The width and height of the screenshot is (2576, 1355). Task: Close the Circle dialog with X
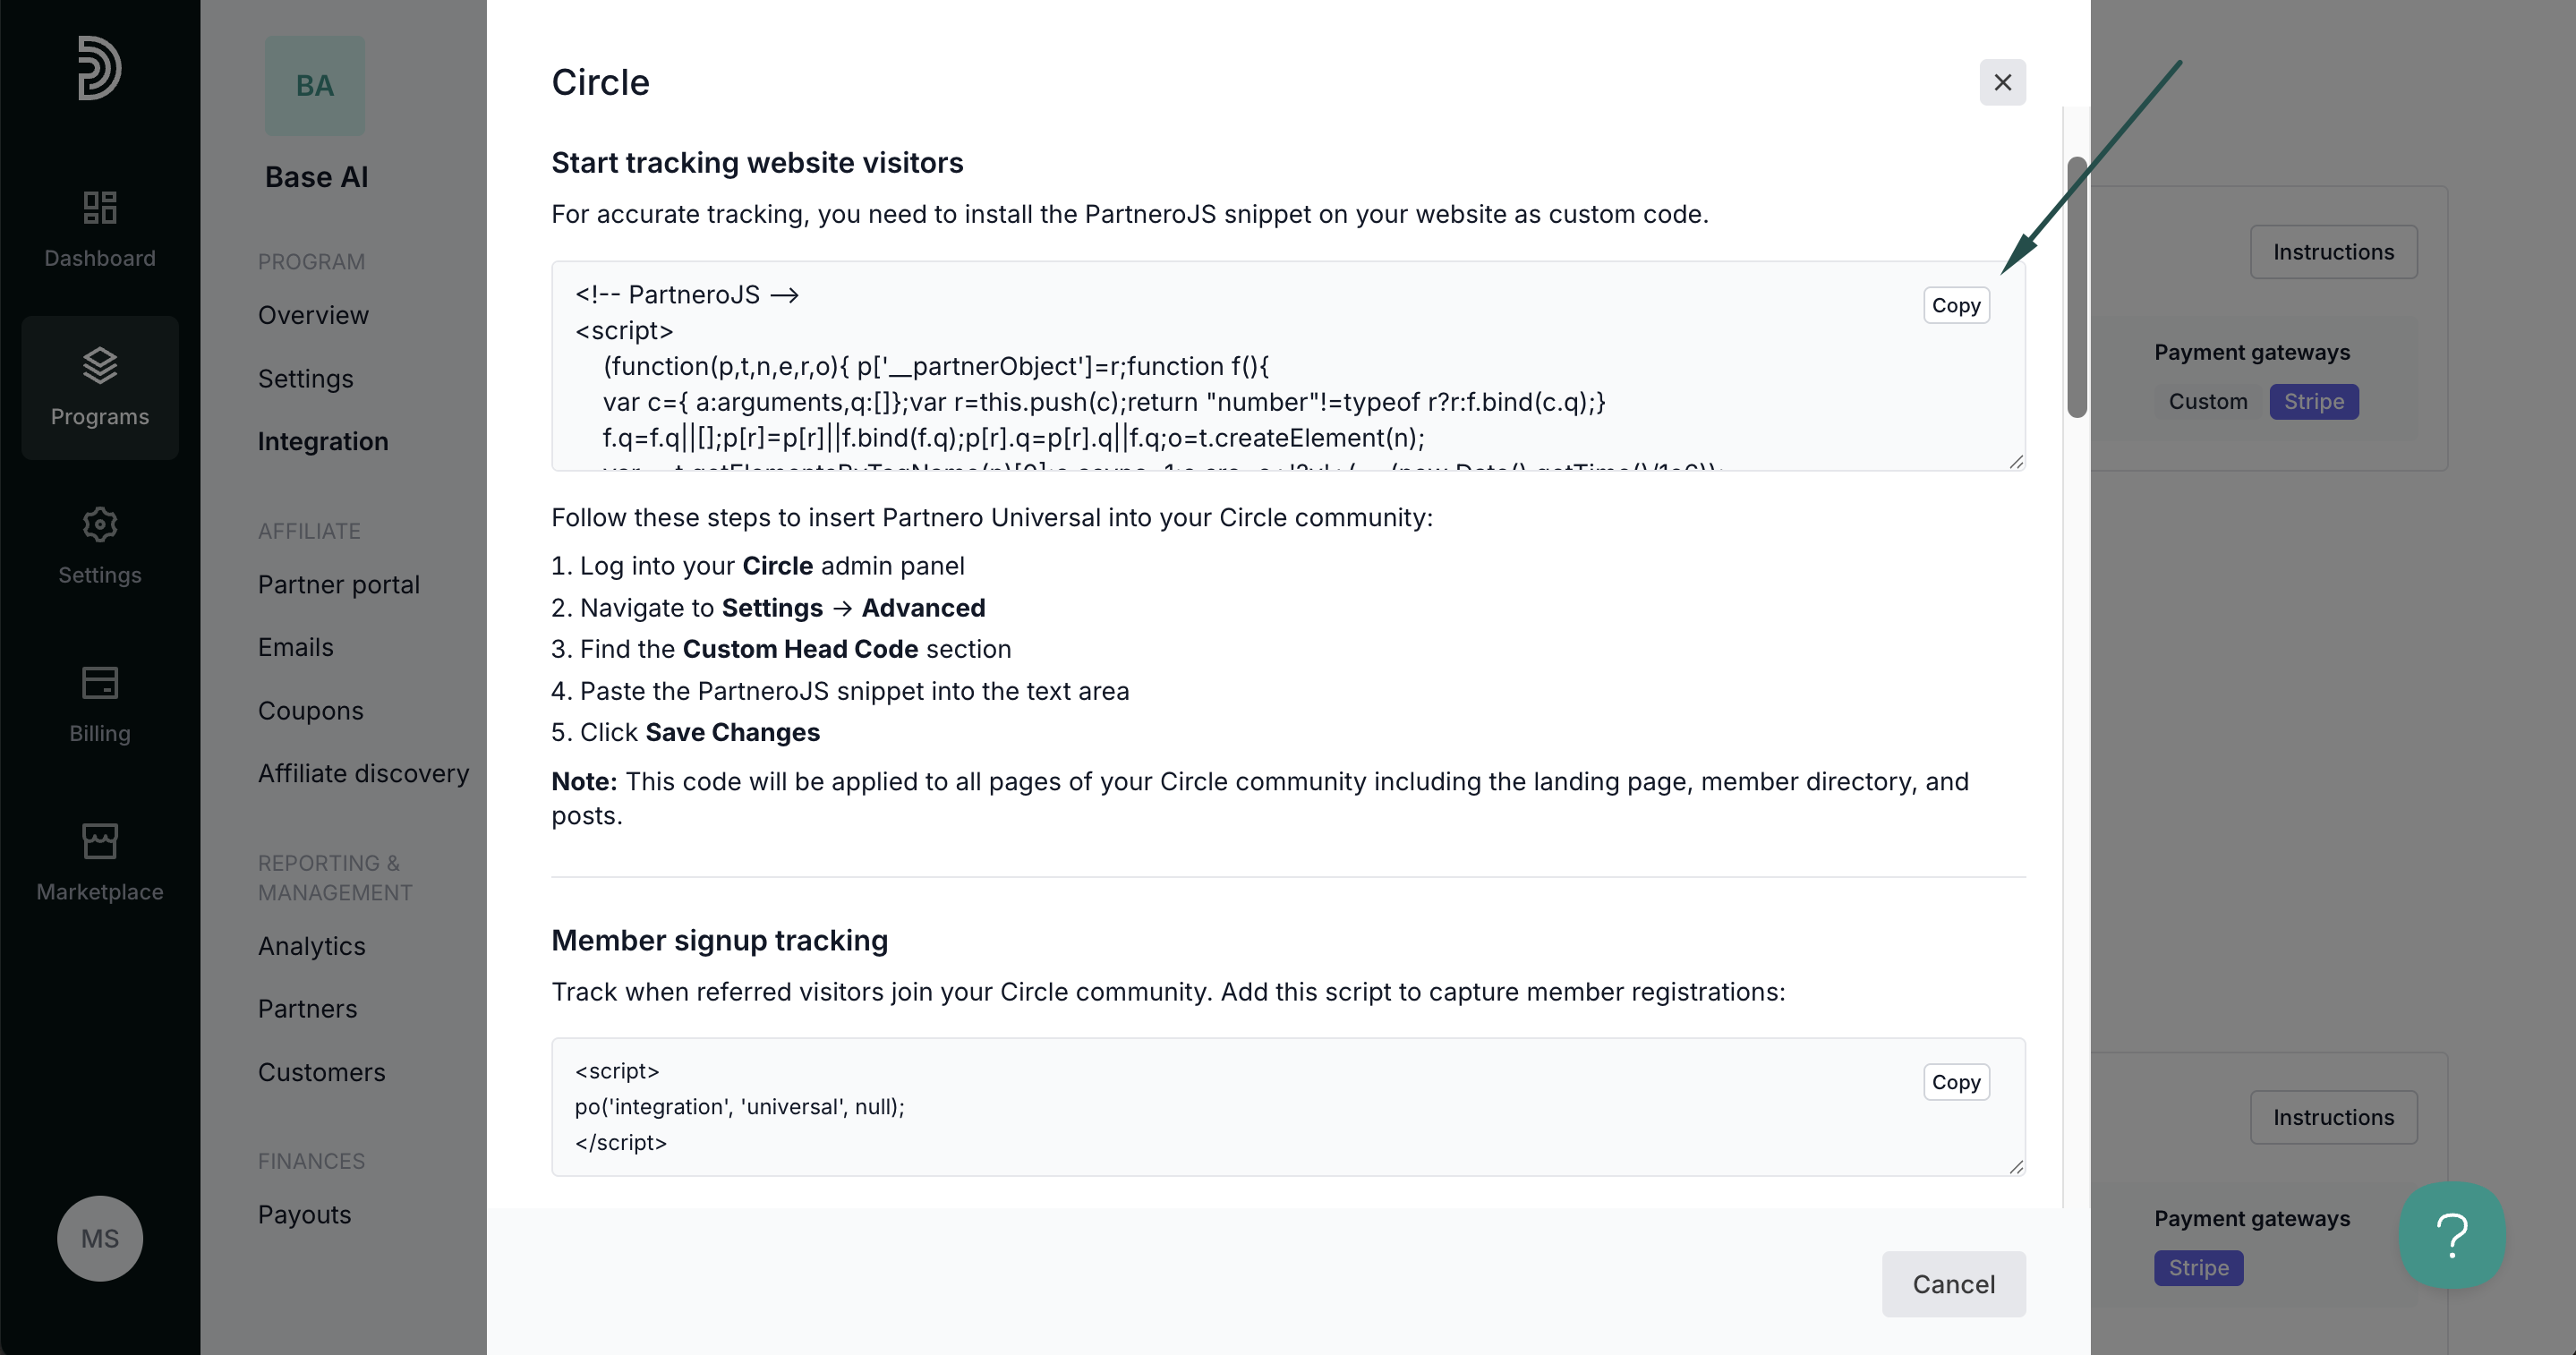point(2002,82)
